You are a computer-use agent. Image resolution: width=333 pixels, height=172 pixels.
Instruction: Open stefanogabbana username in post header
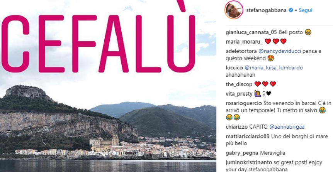point(266,10)
